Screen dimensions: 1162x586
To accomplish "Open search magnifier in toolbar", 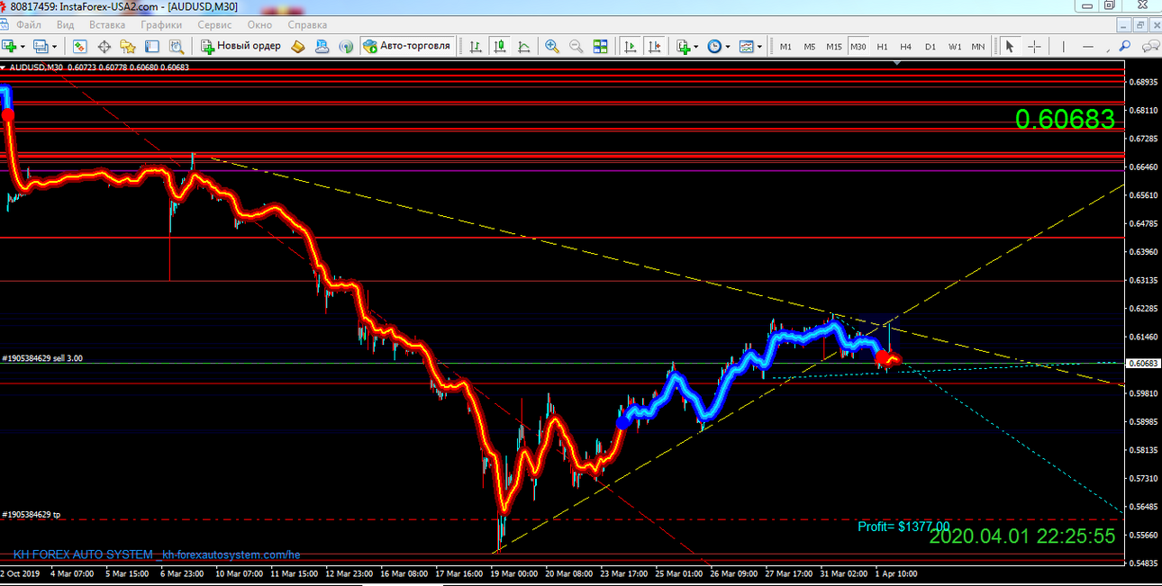I will click(1125, 46).
